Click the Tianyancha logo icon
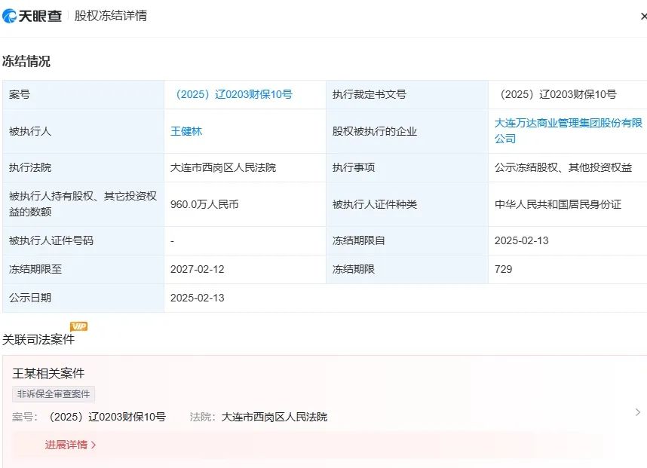The height and width of the screenshot is (468, 647). click(x=11, y=16)
